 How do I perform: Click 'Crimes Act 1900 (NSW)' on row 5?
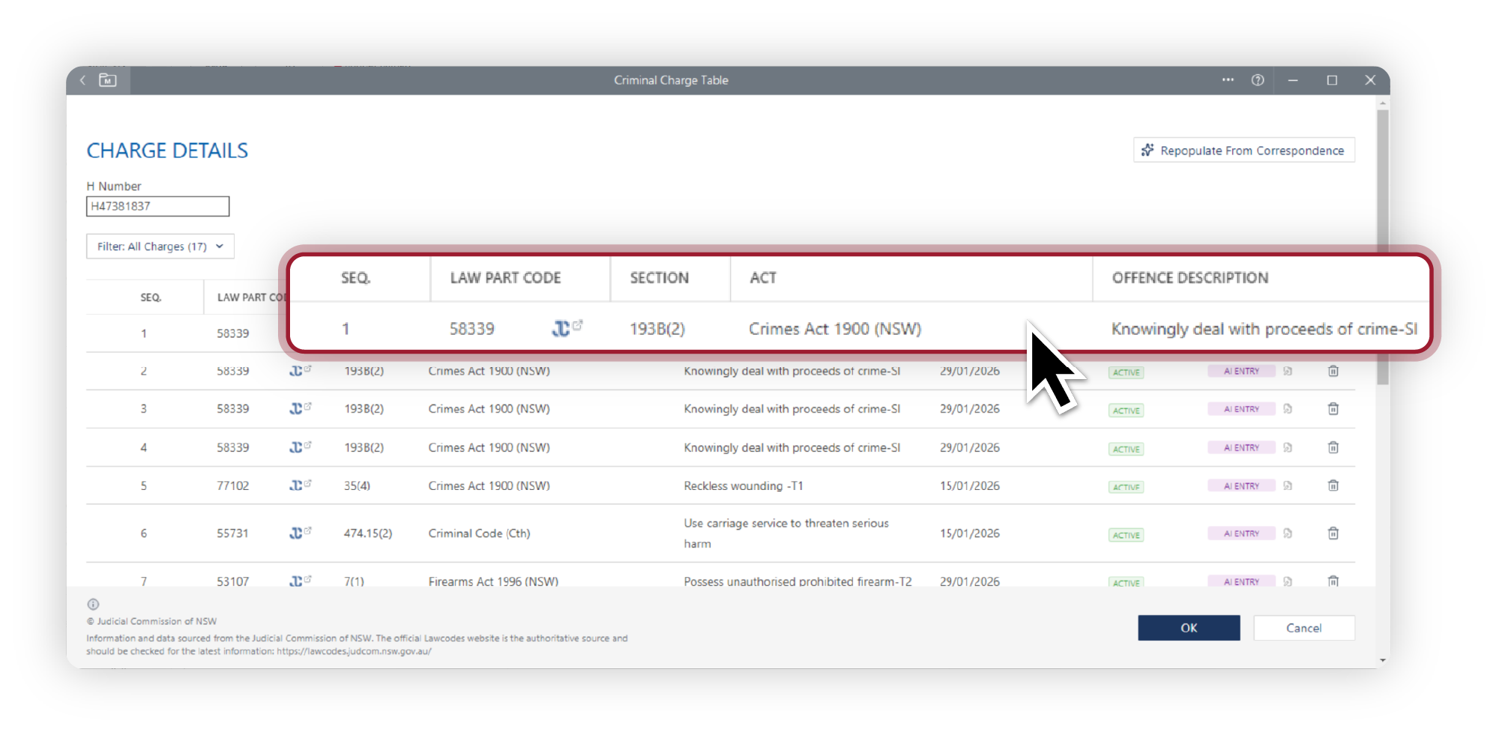pyautogui.click(x=489, y=486)
